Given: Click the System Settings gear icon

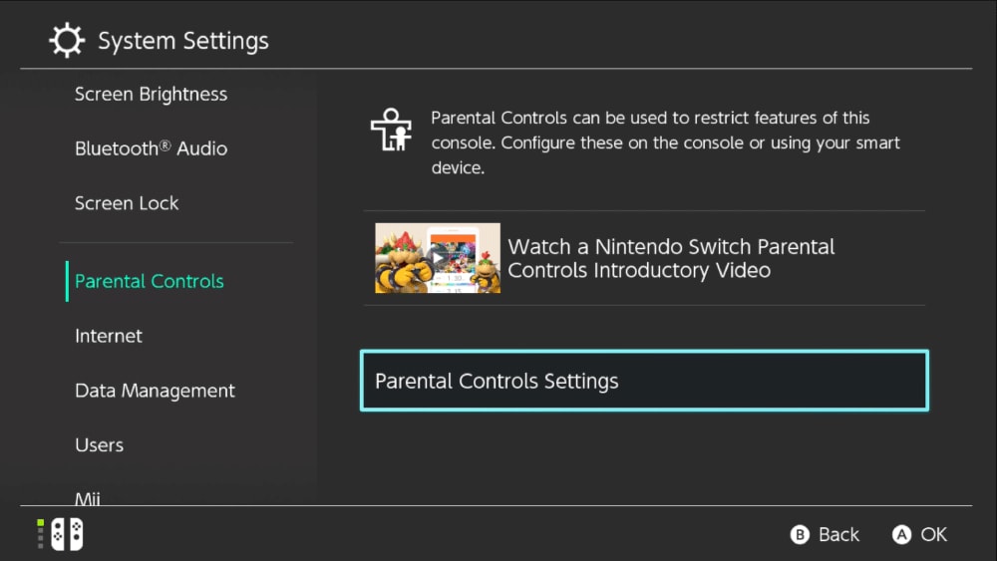Looking at the screenshot, I should point(67,41).
